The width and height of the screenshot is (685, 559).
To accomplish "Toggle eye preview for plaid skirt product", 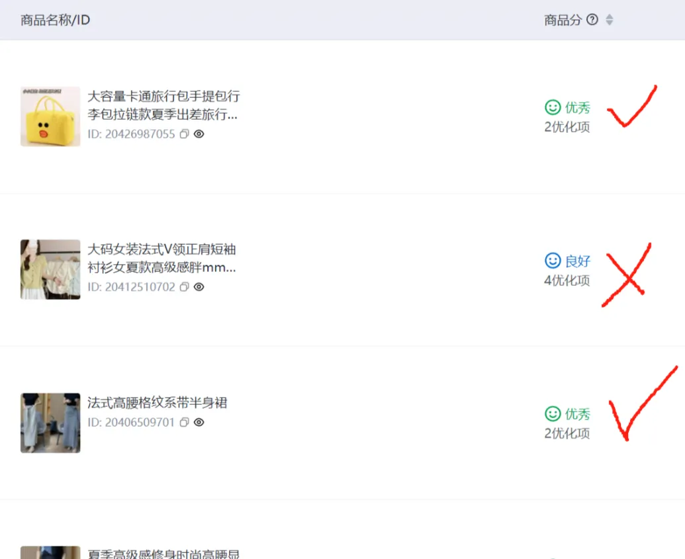I will tap(199, 422).
